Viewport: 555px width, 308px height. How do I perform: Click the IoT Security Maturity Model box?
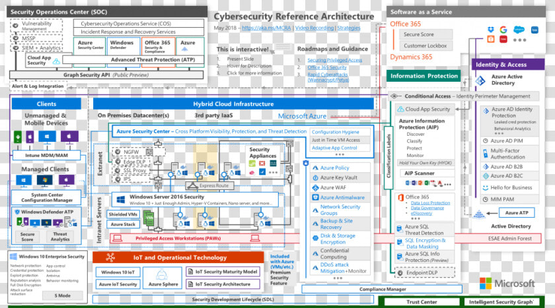pyautogui.click(x=223, y=272)
